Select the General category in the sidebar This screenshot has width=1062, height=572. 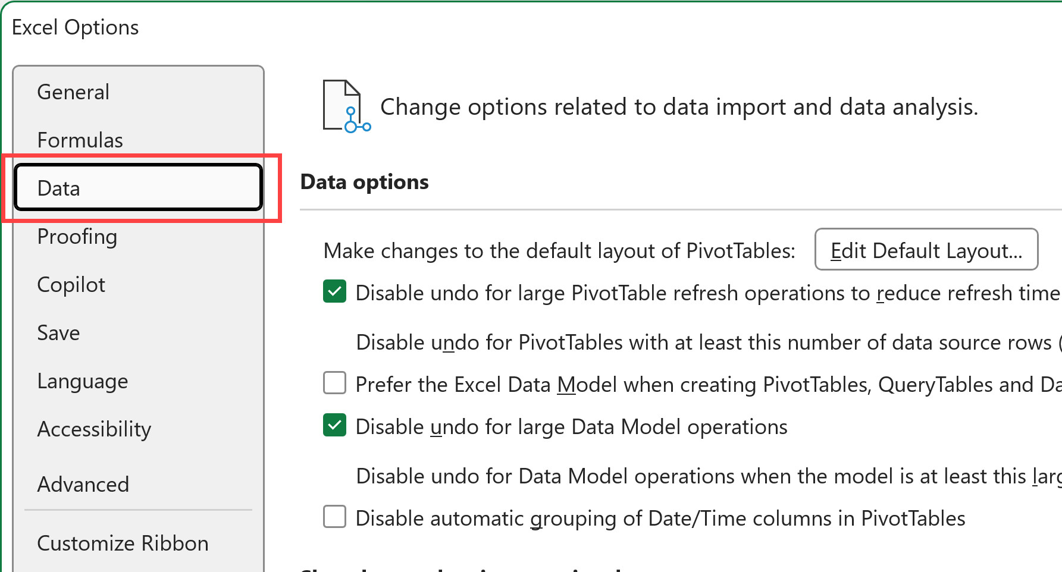73,92
